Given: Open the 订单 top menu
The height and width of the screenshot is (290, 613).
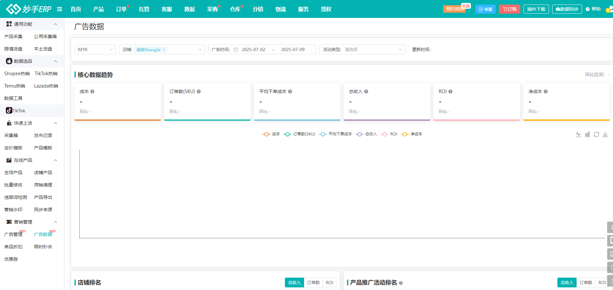Looking at the screenshot, I should (x=121, y=9).
